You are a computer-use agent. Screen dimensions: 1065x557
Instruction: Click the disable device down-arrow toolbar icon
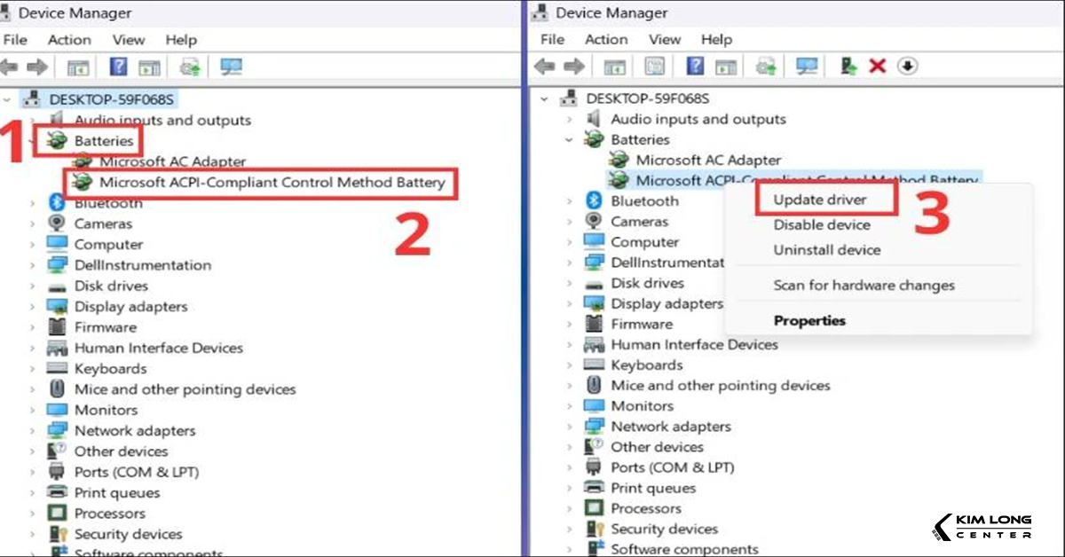[907, 67]
